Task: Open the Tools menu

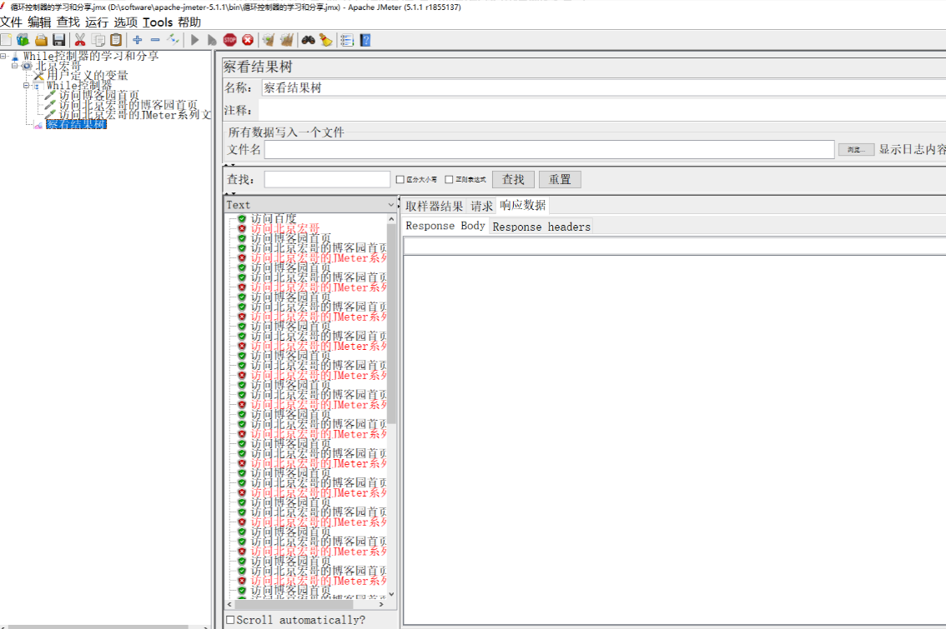Action: tap(158, 22)
